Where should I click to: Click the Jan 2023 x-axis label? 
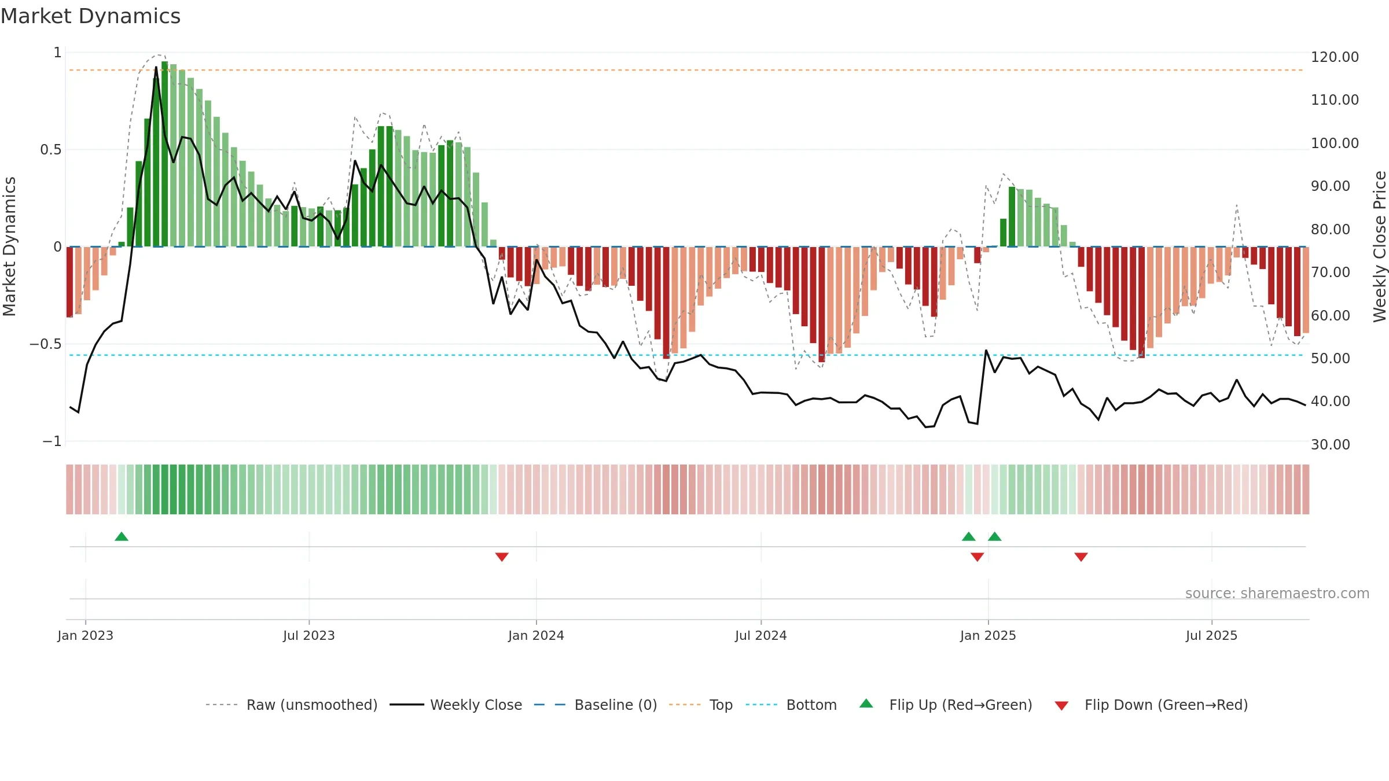[86, 635]
